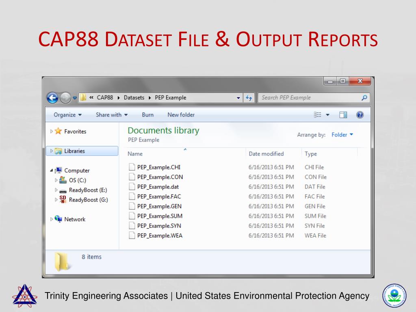Expand the Favorites tree node
Image resolution: width=416 pixels, height=312 pixels.
52,131
